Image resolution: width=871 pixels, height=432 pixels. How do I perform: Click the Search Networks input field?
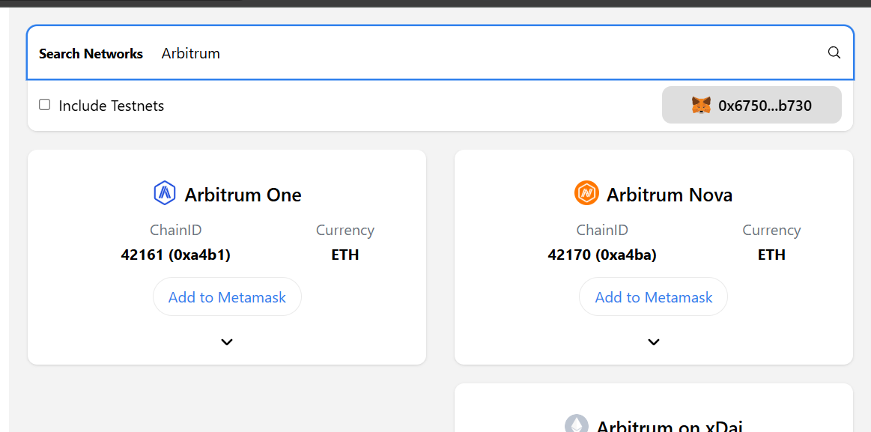pos(491,53)
